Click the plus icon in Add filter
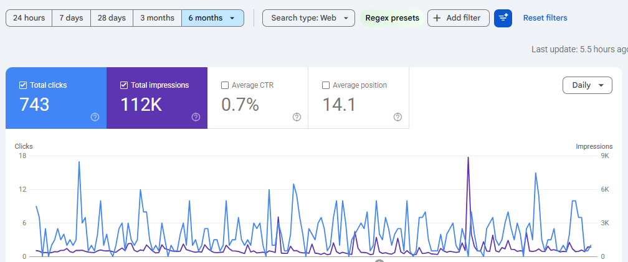 tap(437, 18)
